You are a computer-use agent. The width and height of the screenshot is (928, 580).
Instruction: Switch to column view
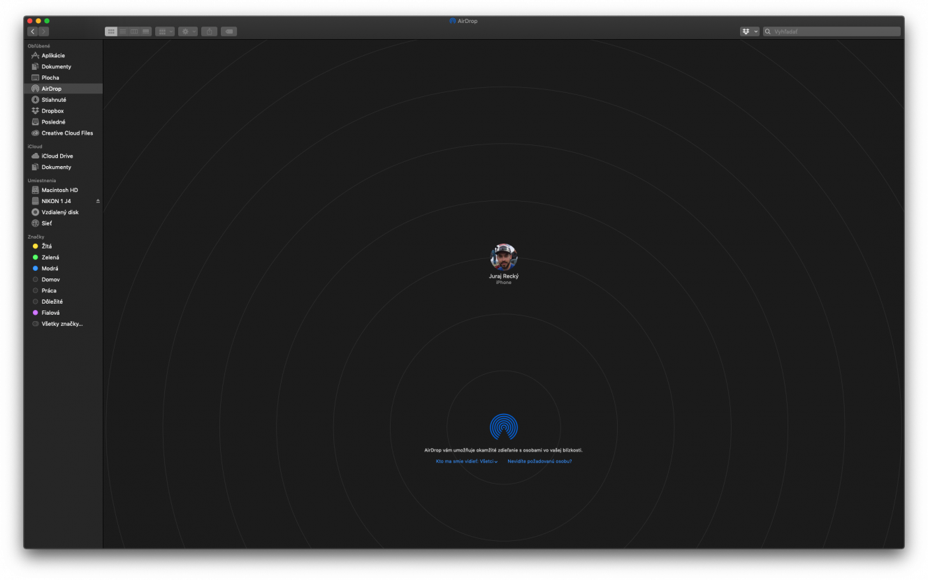134,31
